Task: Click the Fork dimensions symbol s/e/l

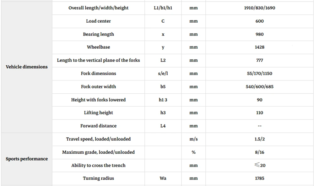Action: [x=163, y=73]
